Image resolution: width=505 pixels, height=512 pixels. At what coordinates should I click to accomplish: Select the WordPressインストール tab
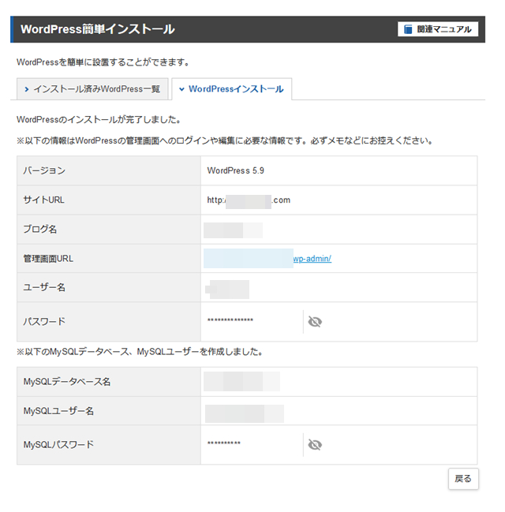coord(232,89)
